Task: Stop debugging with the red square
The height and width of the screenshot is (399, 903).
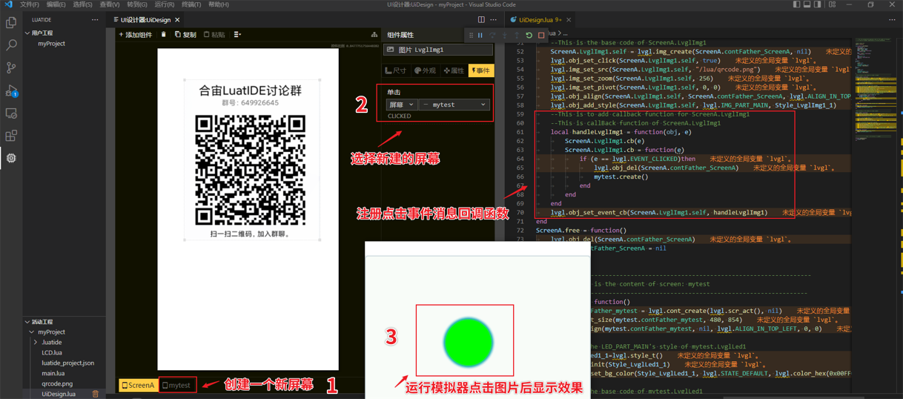Action: 541,35
